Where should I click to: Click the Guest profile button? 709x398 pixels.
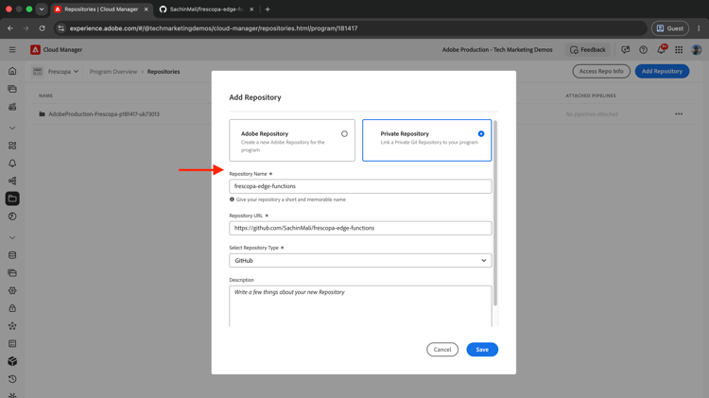point(670,28)
